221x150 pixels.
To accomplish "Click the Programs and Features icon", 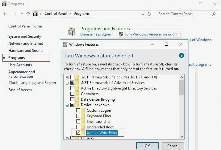I will (72, 31).
